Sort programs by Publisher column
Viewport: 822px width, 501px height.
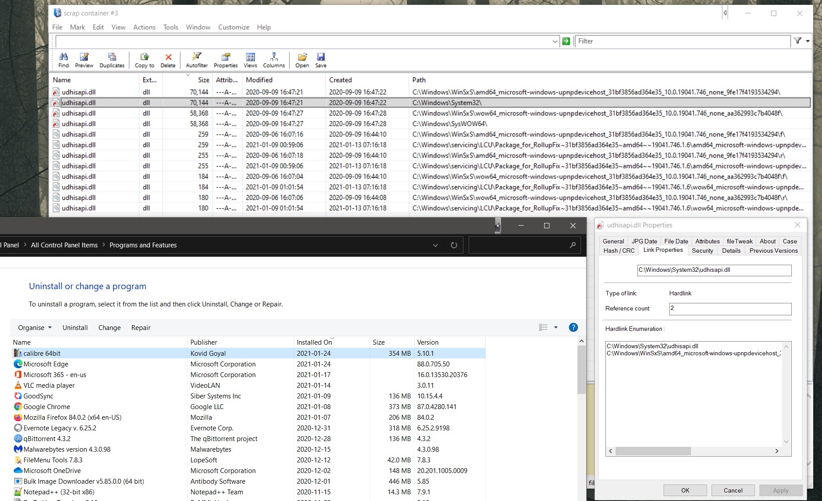click(x=240, y=342)
